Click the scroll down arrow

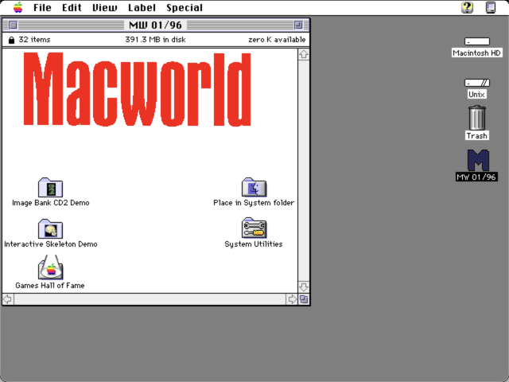(304, 286)
